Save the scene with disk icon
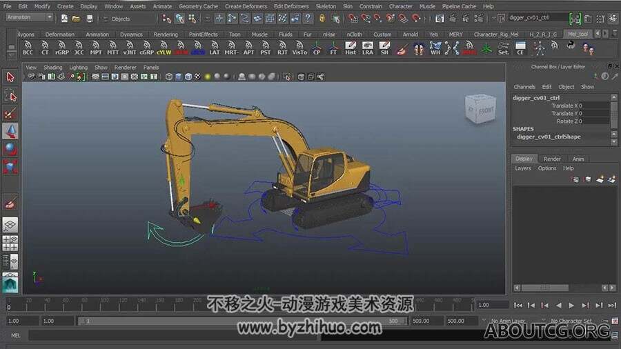 point(90,19)
